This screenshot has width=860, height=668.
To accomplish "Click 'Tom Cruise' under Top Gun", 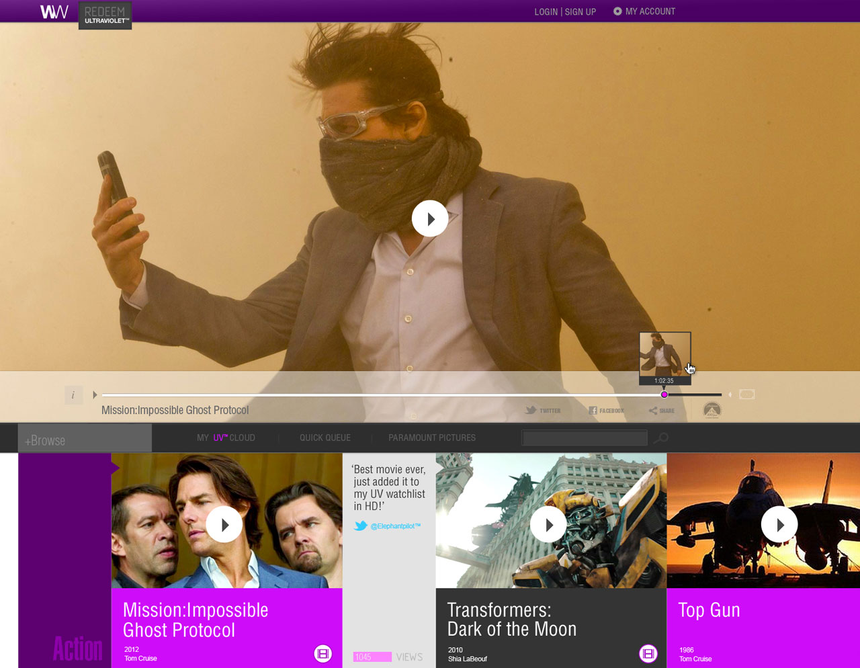I will pyautogui.click(x=695, y=659).
